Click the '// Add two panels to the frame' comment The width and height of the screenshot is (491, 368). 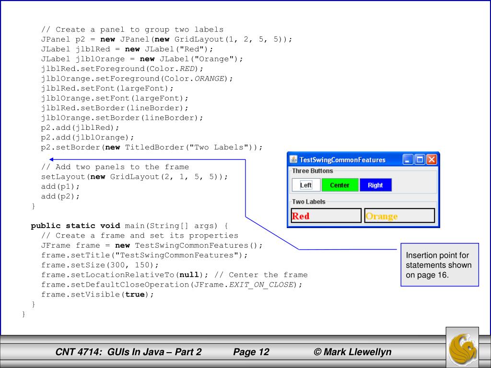115,167
